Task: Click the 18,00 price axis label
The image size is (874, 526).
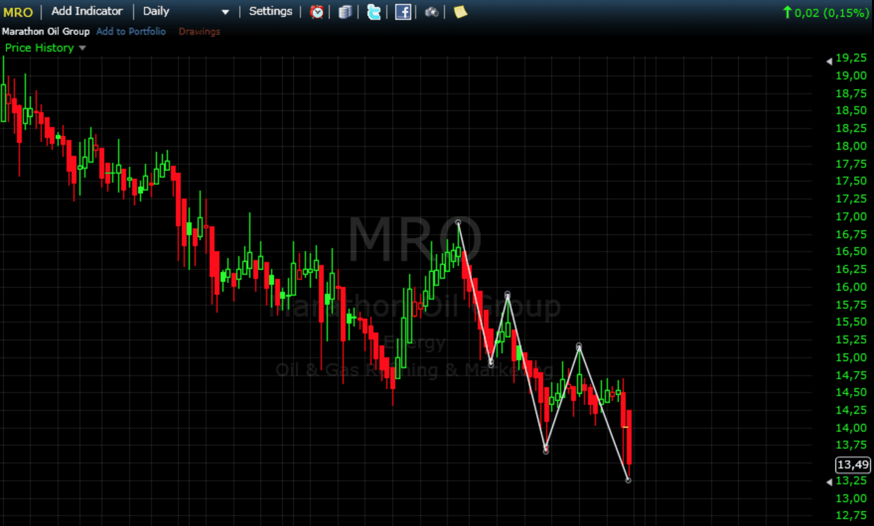Action: point(851,146)
